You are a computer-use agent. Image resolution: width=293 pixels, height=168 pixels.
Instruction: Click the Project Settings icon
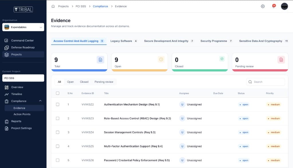pos(7,128)
